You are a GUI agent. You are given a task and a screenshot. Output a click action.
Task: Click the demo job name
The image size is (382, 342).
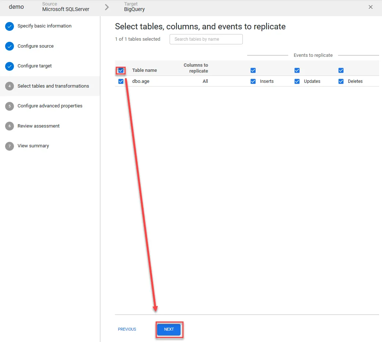[x=16, y=7]
